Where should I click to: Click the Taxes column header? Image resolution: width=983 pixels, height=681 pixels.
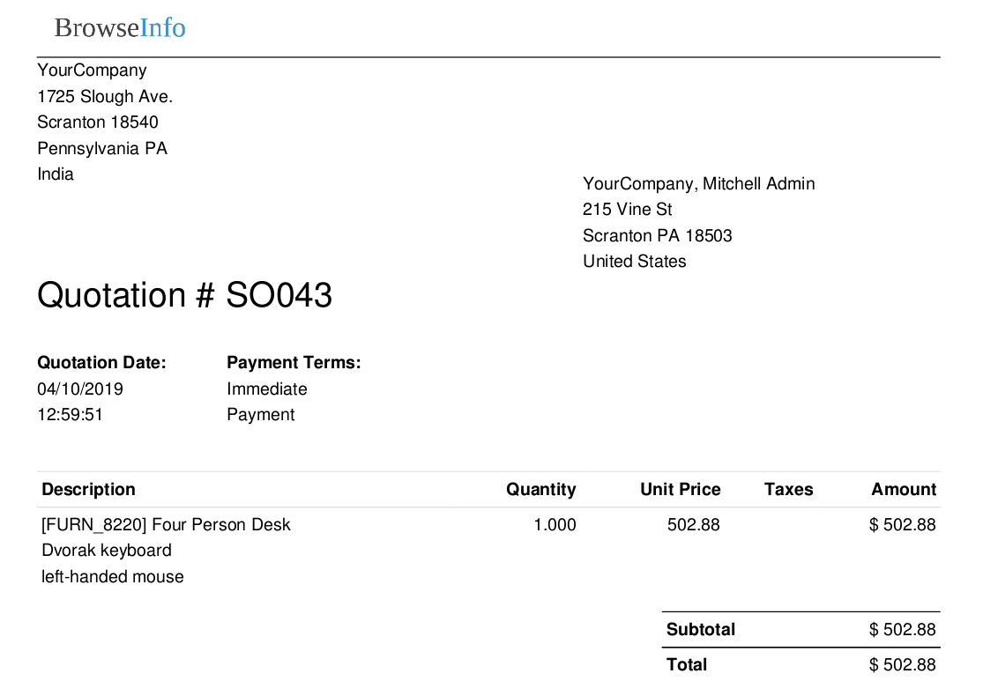(788, 490)
